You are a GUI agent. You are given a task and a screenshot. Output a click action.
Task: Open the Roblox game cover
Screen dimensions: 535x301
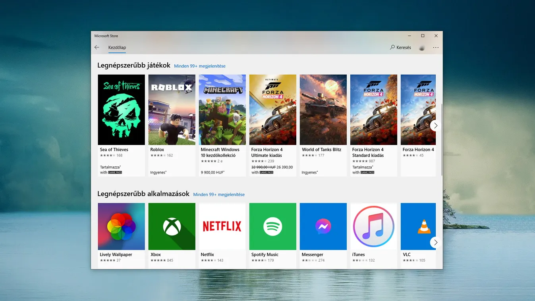[x=172, y=110]
